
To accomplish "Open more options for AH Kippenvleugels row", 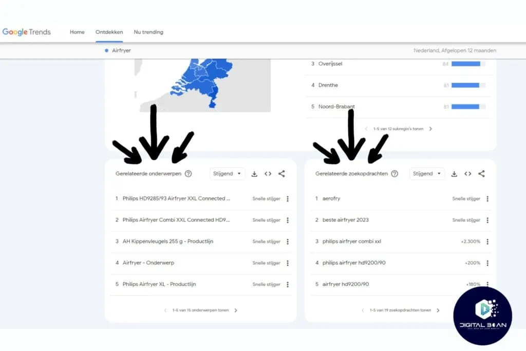I will click(288, 242).
